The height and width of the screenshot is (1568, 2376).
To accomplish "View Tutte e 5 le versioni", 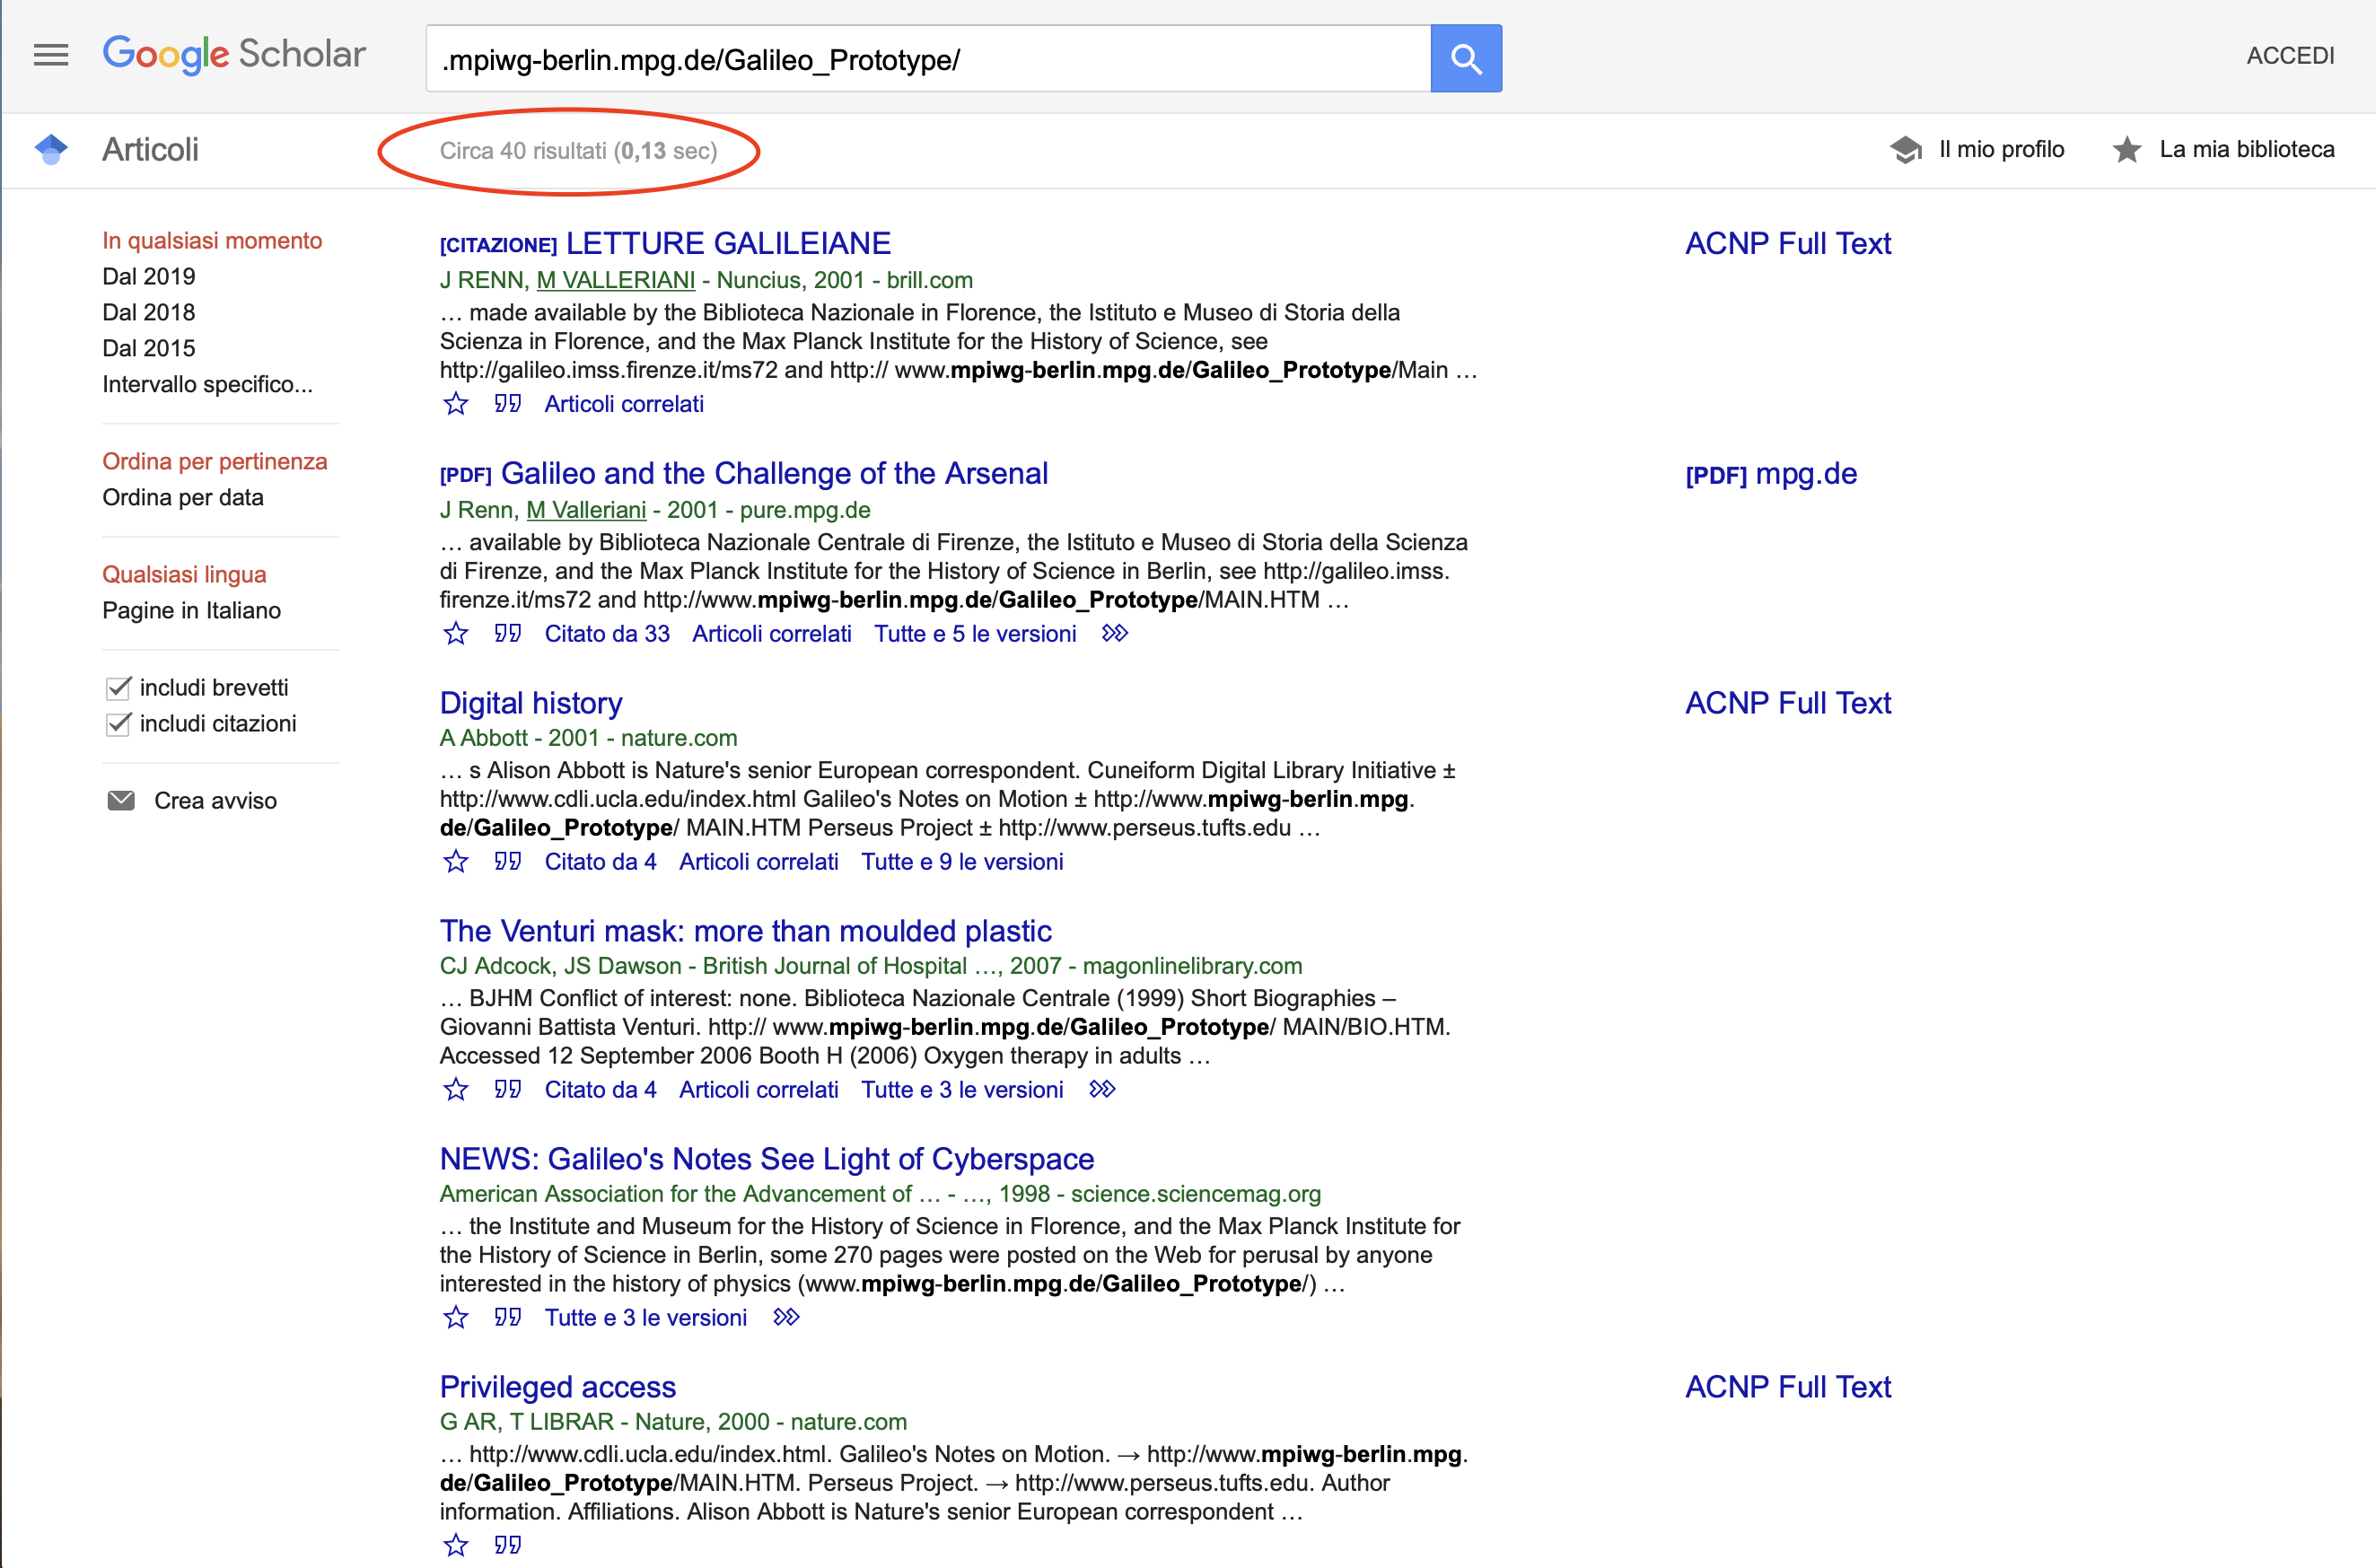I will point(975,634).
